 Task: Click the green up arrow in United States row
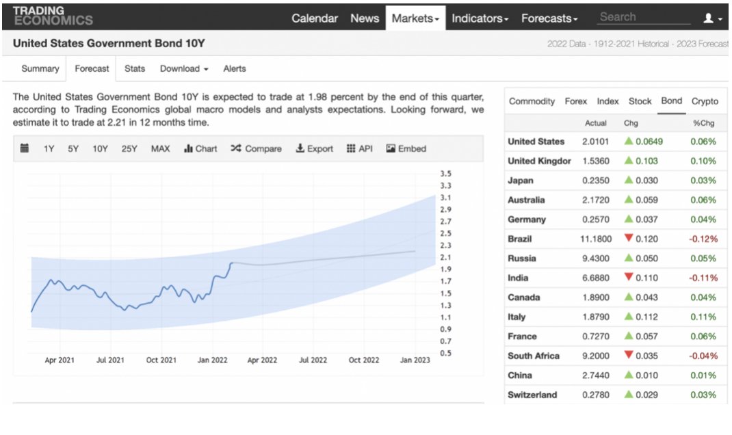629,140
